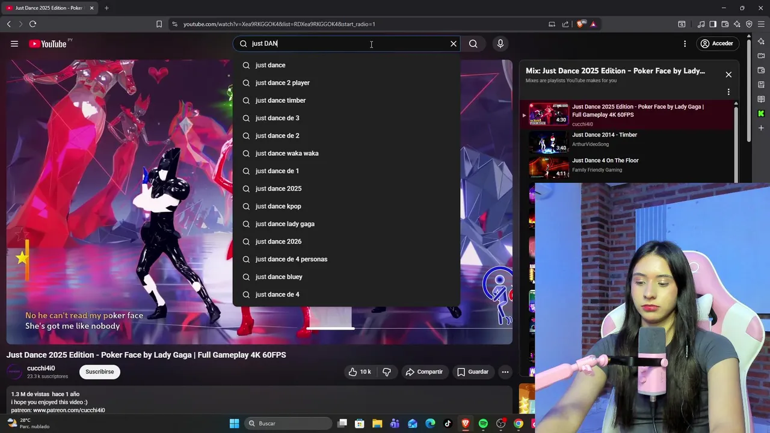The height and width of the screenshot is (433, 770).
Task: Open the Windows Start button
Action: click(234, 423)
